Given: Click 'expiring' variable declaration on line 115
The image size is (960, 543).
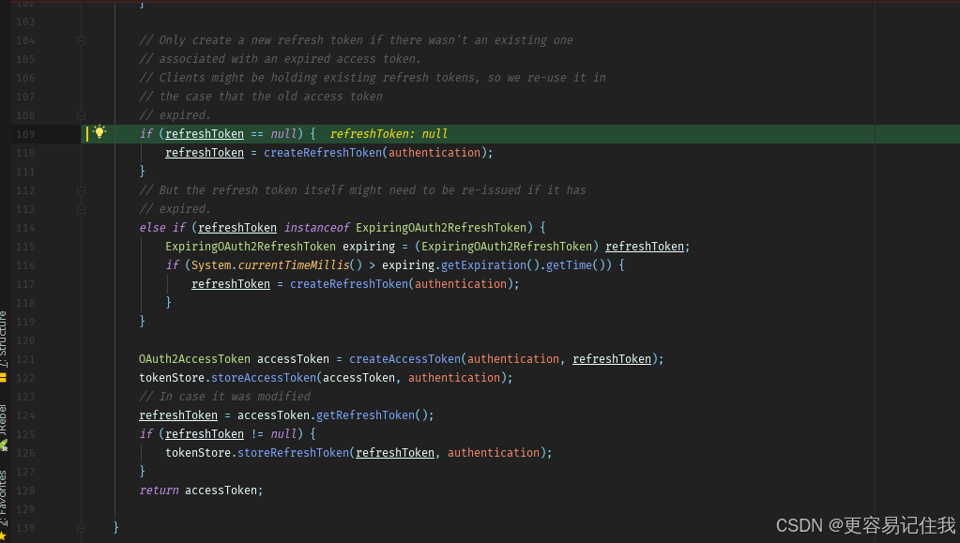Looking at the screenshot, I should pyautogui.click(x=369, y=246).
